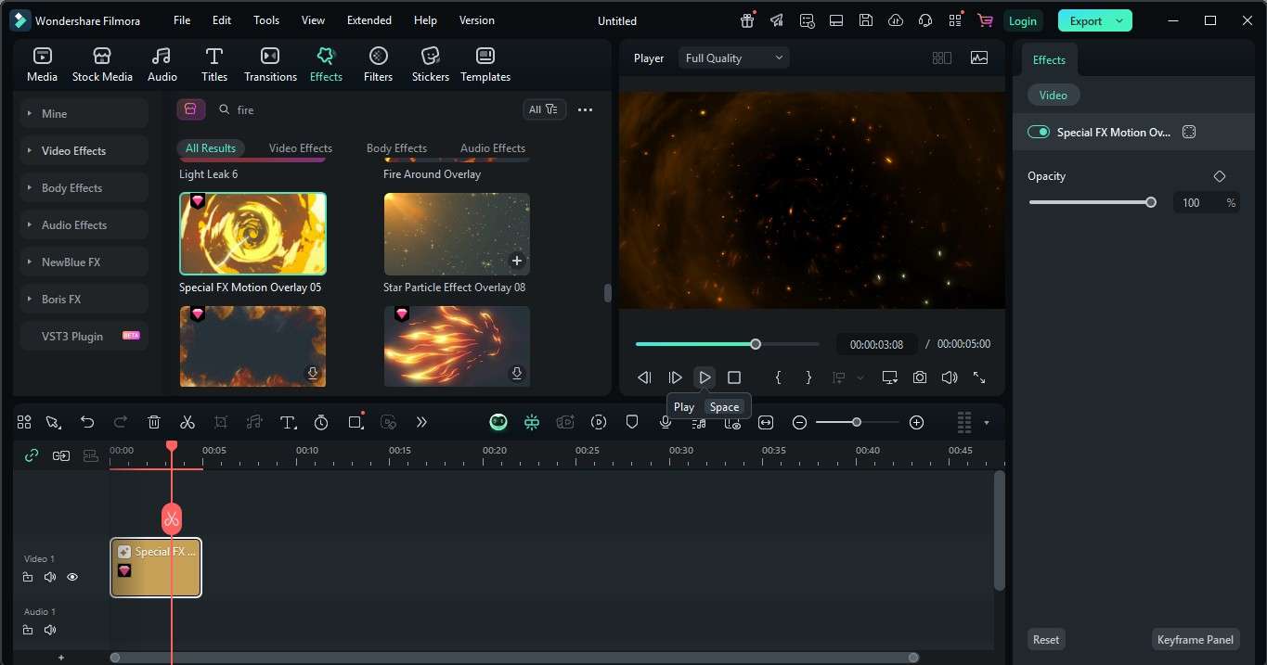This screenshot has width=1267, height=665.
Task: Toggle the green snapping icon
Action: (x=532, y=422)
